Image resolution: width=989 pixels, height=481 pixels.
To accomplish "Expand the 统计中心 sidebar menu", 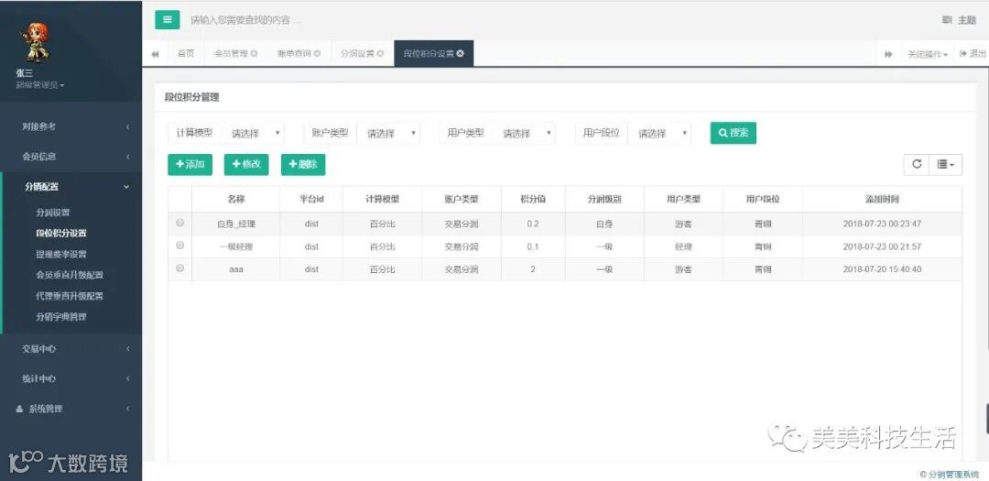I will tap(71, 378).
